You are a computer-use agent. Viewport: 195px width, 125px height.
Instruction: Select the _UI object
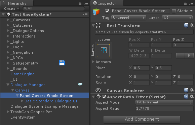click(x=14, y=79)
